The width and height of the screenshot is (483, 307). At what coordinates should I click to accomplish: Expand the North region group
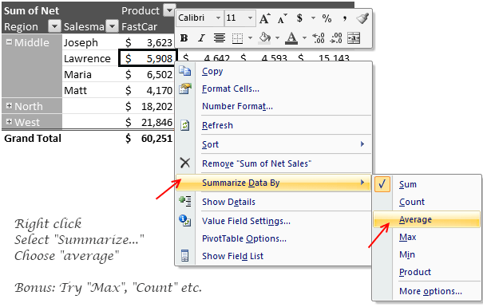(x=10, y=106)
